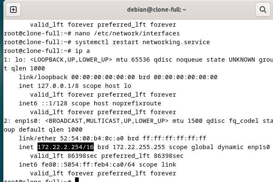Viewport: 273px width, 182px height.
Task: Click the 'mtu 1500' value
Action: pos(187,121)
